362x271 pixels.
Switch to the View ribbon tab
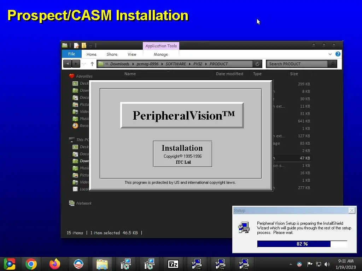(x=132, y=54)
